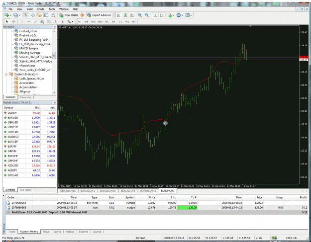
Task: Toggle the M5 timeframe button
Action: point(87,21)
